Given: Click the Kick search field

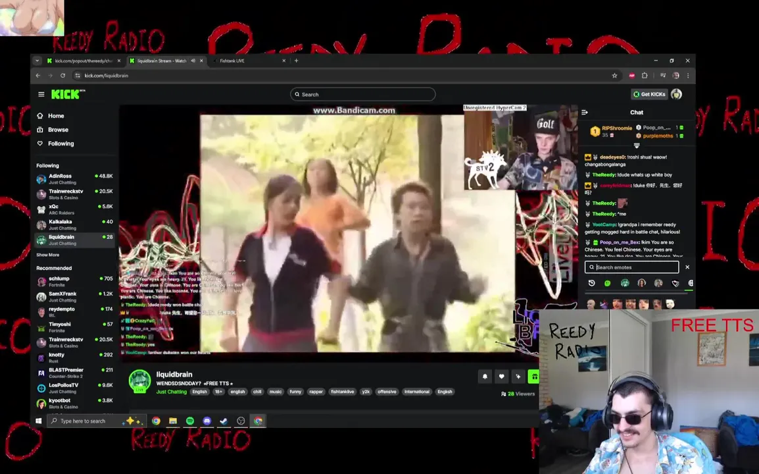Looking at the screenshot, I should coord(362,95).
